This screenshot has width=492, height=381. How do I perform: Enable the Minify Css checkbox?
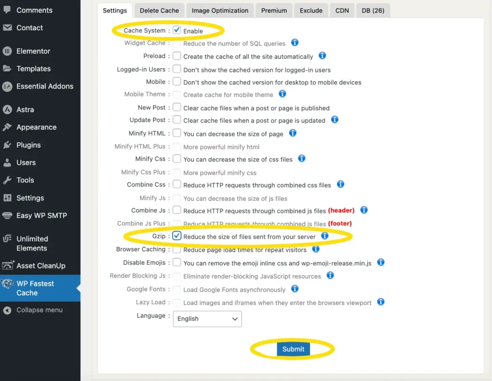point(177,159)
